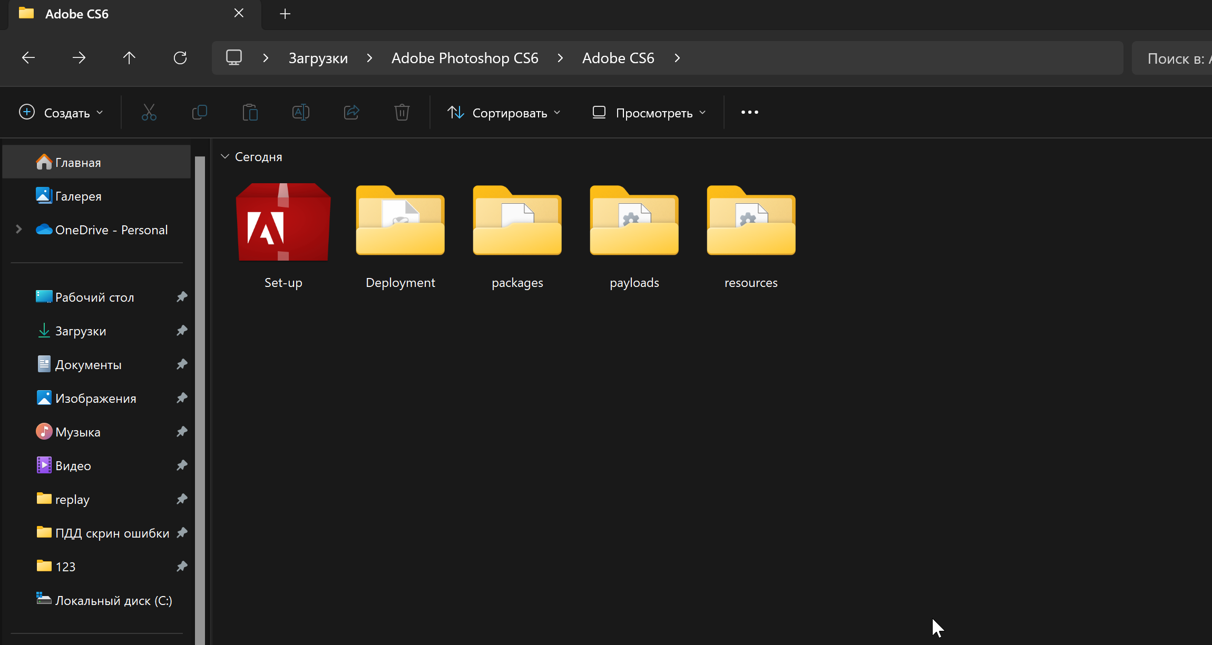Expand OneDrive - Personal tree node
This screenshot has height=645, width=1212.
(19, 230)
